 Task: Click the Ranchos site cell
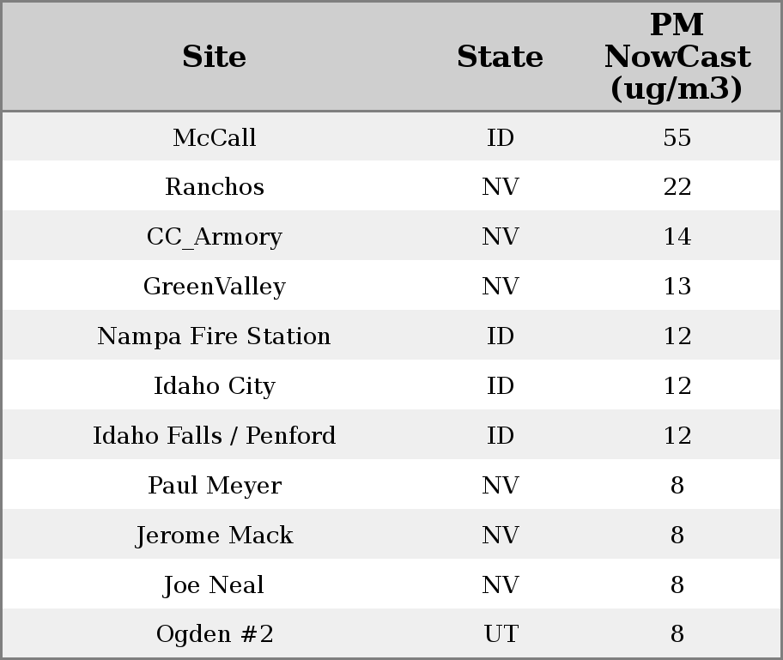click(x=214, y=187)
